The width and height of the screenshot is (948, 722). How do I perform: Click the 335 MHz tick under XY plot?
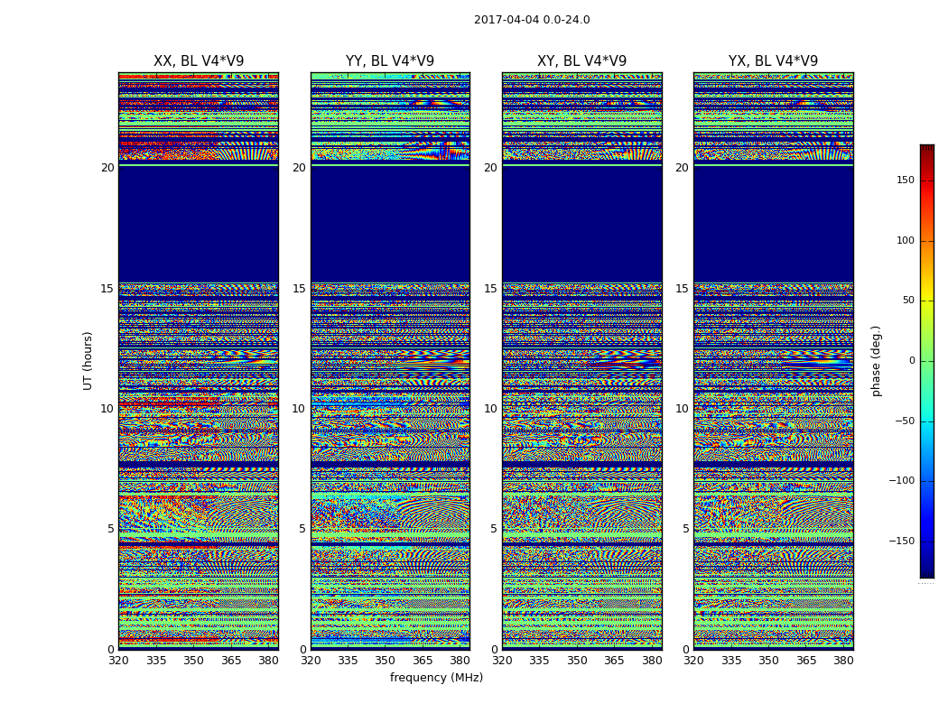point(539,661)
